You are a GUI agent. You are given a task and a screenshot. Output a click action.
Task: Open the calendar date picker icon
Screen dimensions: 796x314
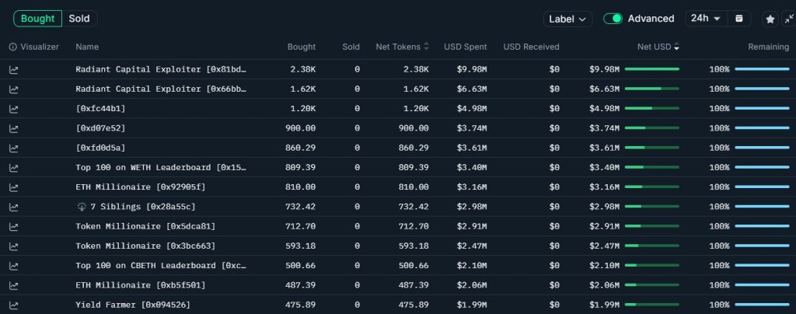(x=739, y=19)
